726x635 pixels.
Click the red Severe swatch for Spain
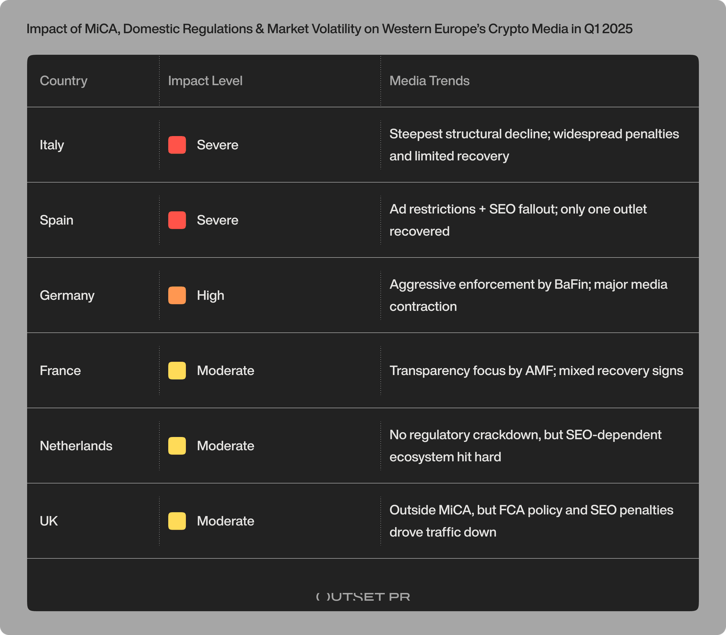(177, 220)
